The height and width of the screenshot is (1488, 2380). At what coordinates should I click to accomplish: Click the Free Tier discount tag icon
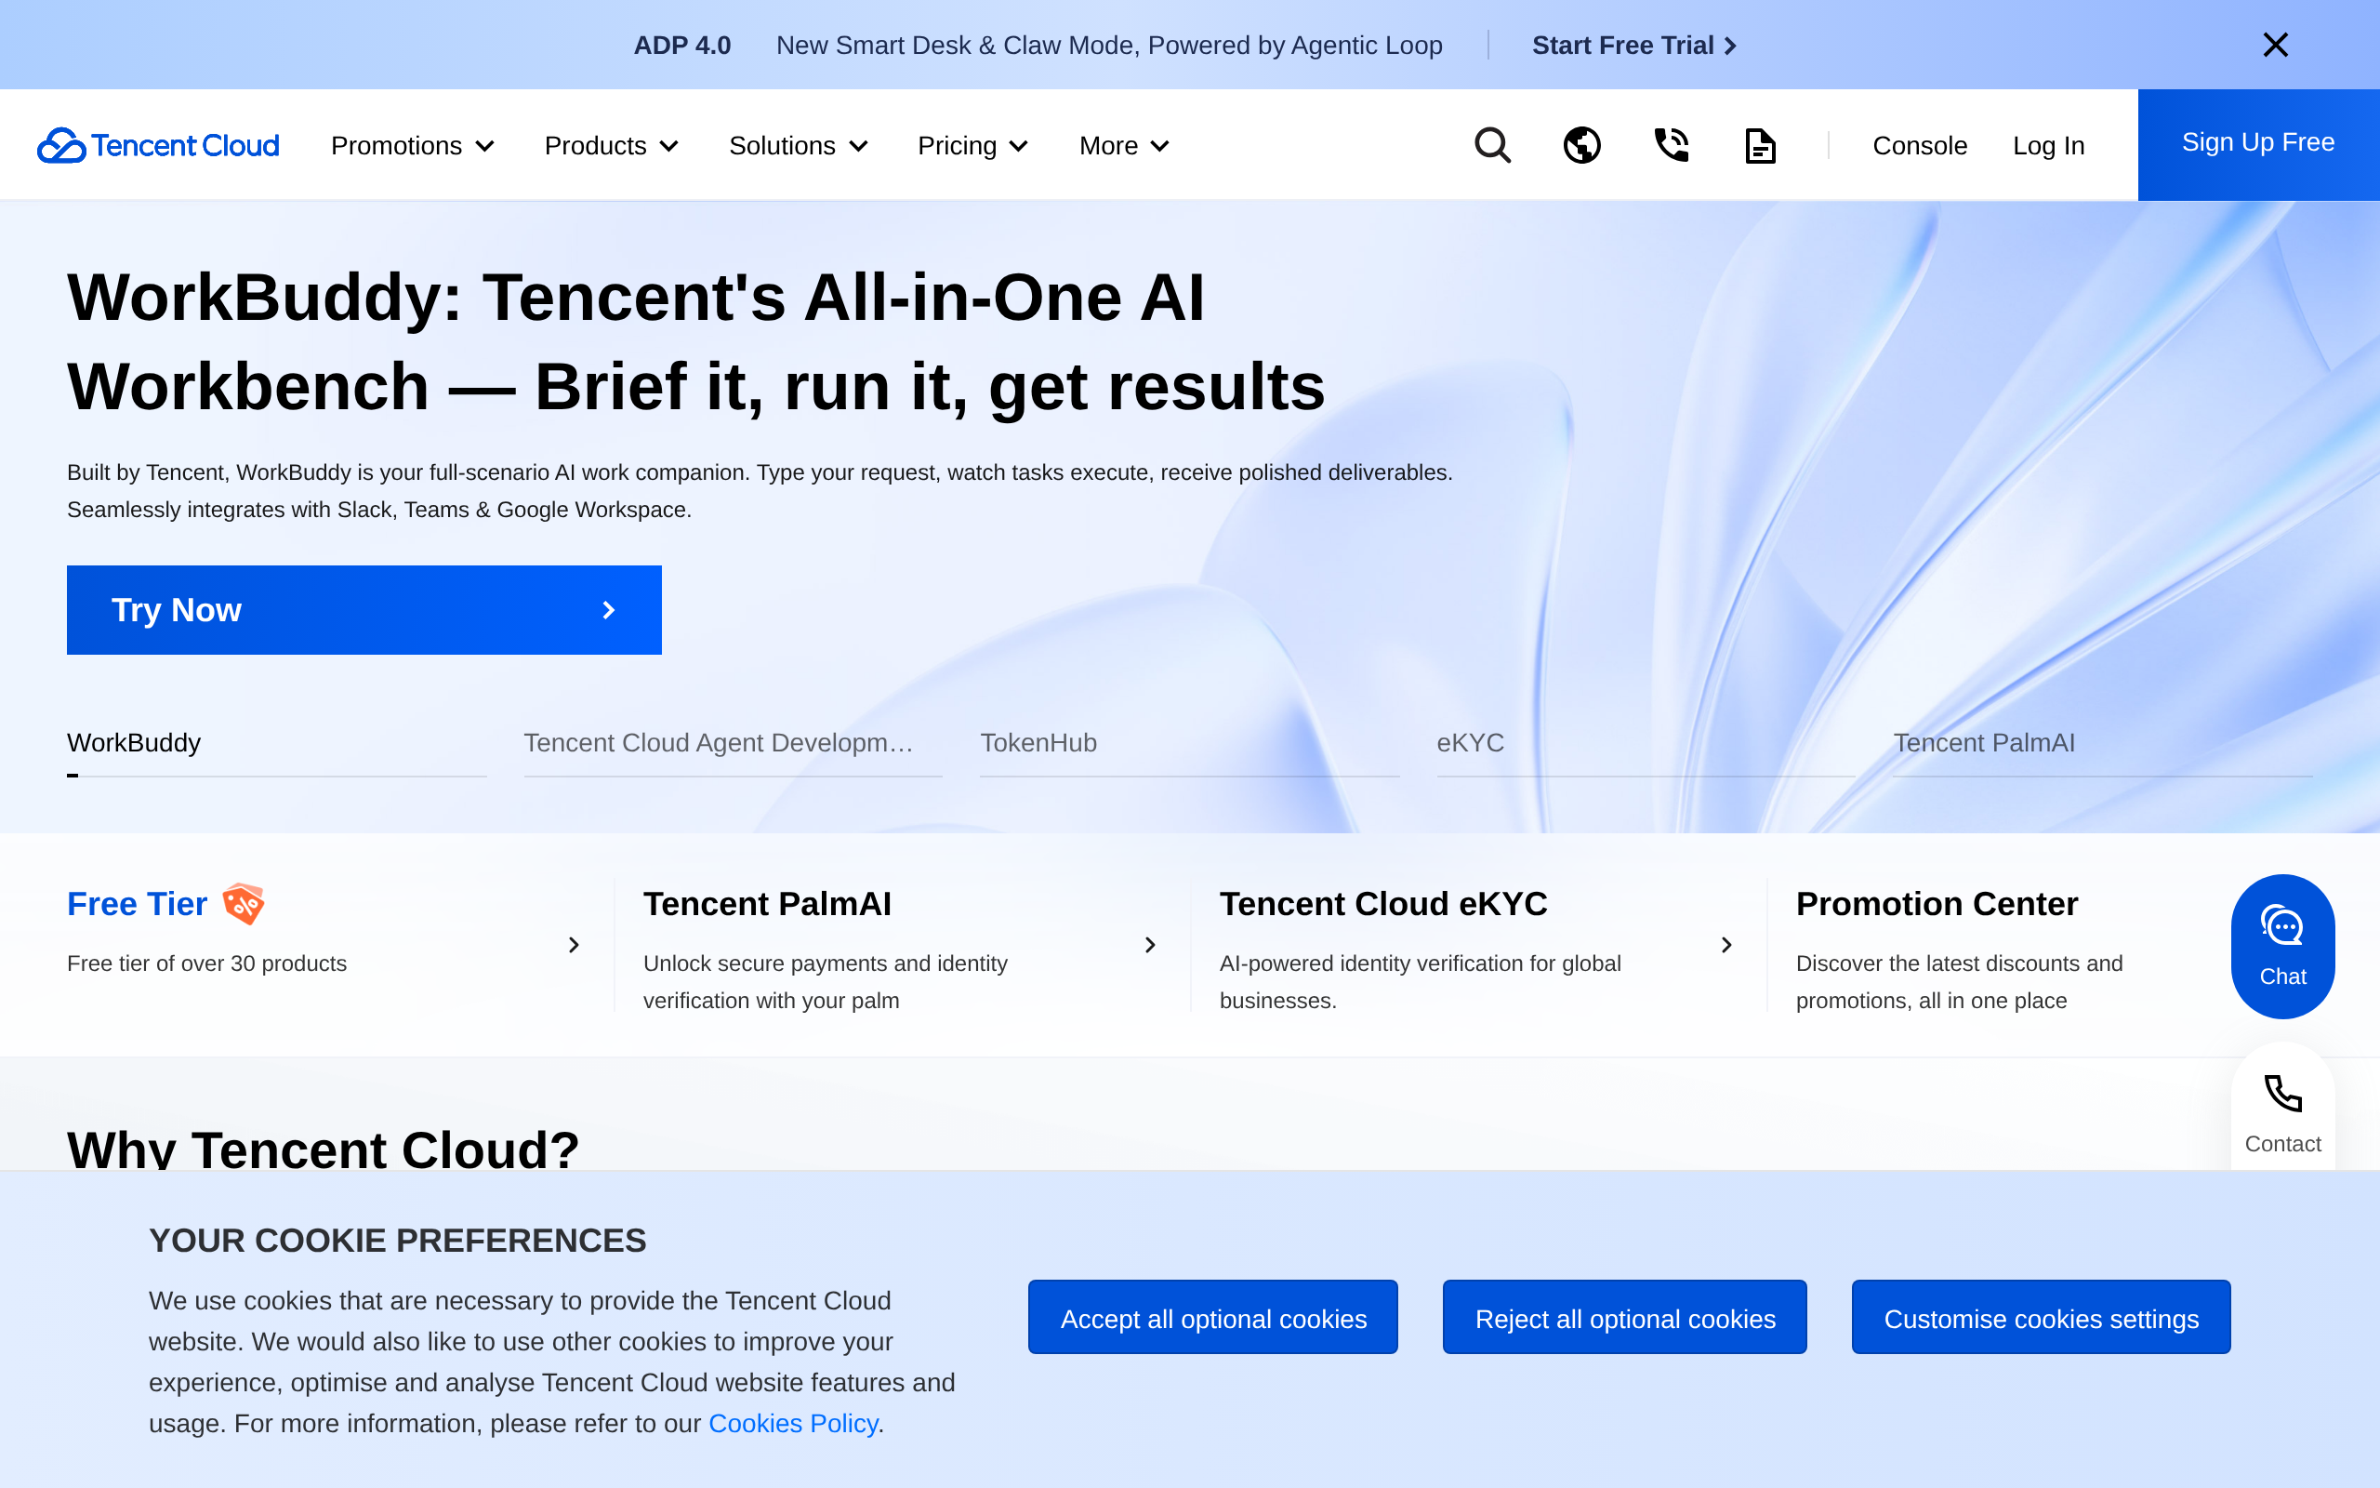point(243,903)
